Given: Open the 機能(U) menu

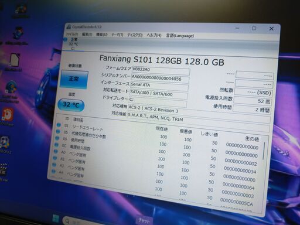Looking at the screenshot, I should 101,35.
